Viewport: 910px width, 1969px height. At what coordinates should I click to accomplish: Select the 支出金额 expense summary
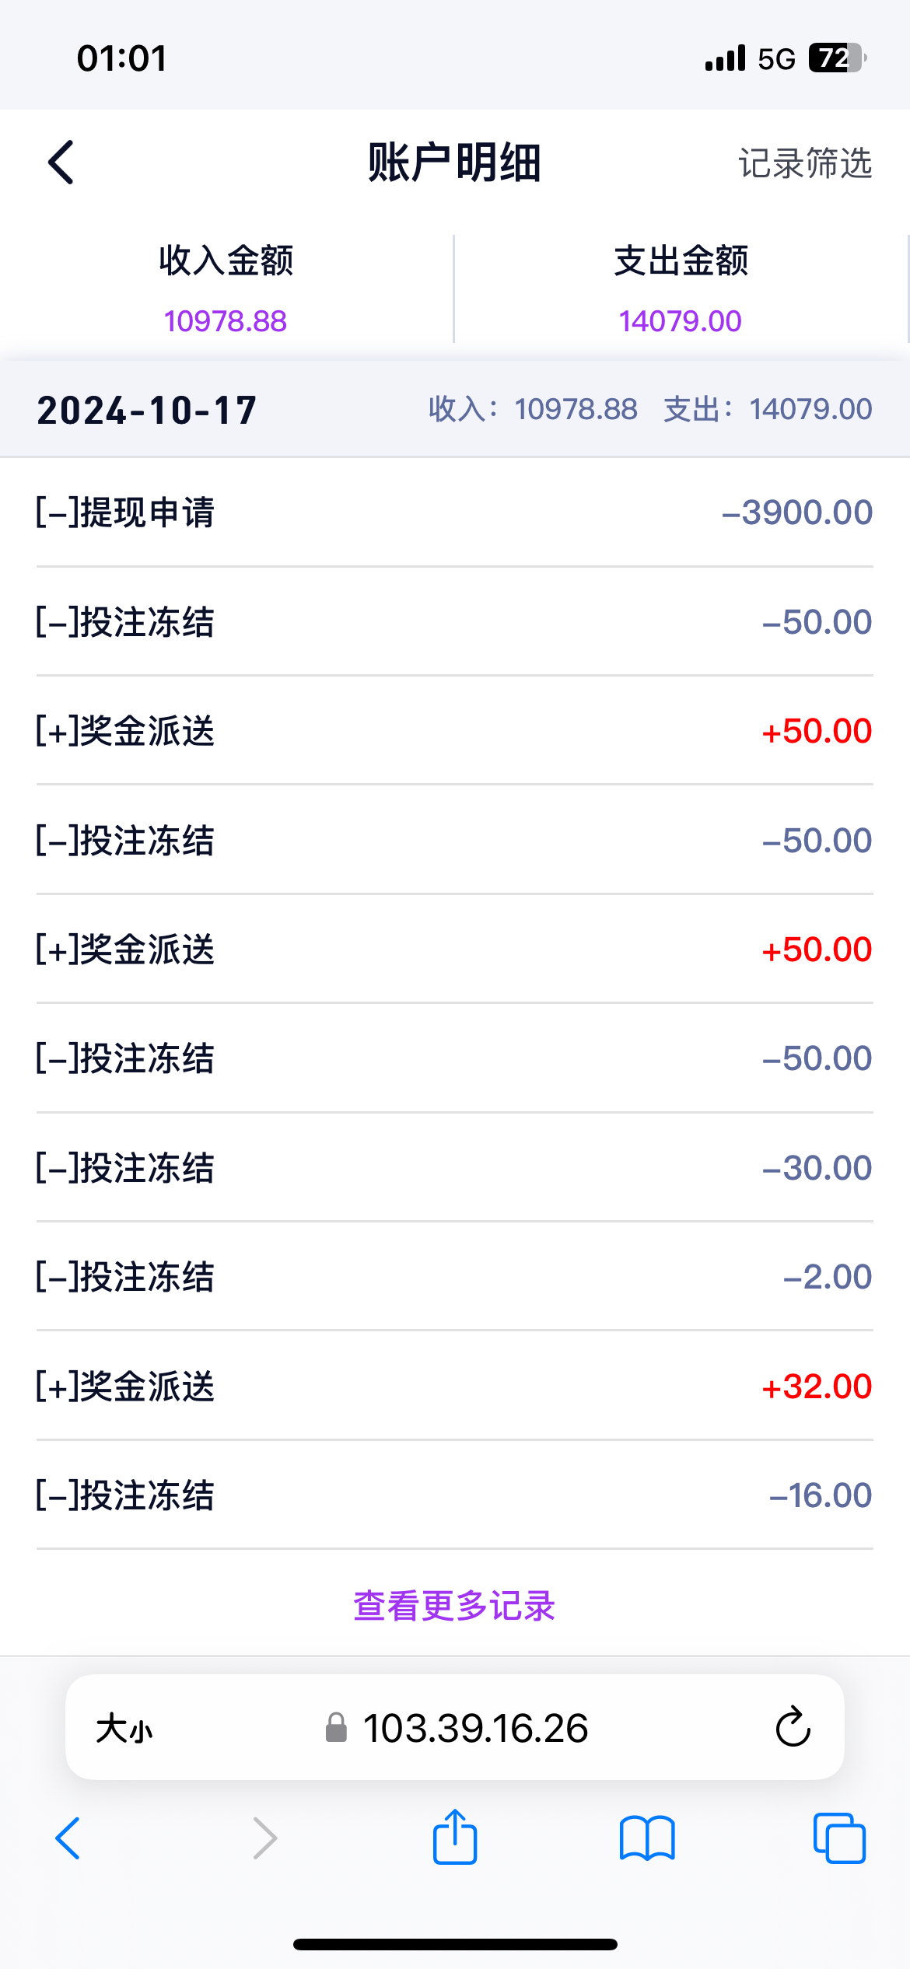click(681, 289)
